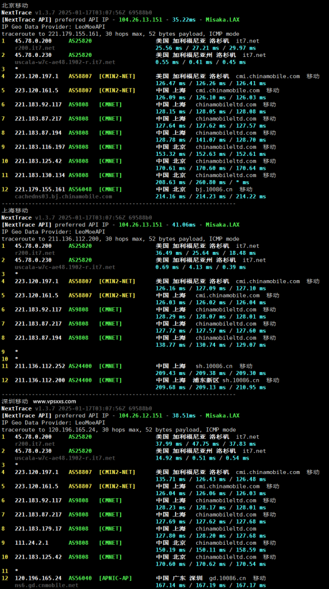Viewport: 329px width, 589px height.
Task: Click latency '126.16 ms / 127.09 ms / 127.10 ms'
Action: click(211, 289)
